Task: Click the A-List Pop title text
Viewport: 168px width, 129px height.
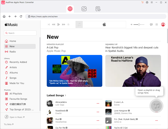Action: 52,47
